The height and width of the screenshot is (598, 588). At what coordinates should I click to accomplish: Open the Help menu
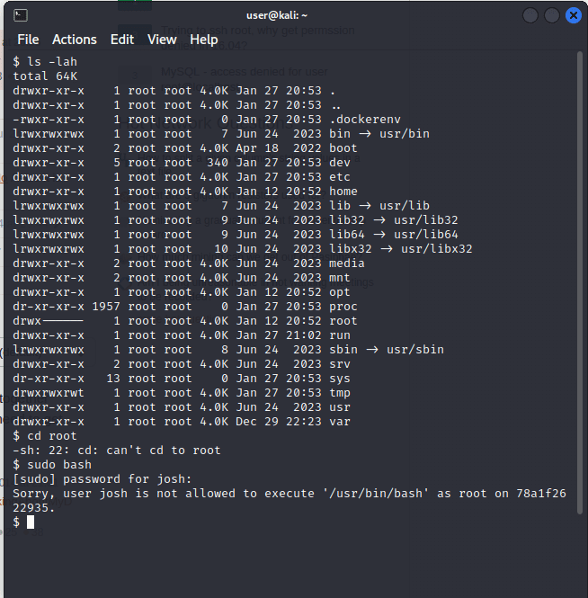pos(204,40)
